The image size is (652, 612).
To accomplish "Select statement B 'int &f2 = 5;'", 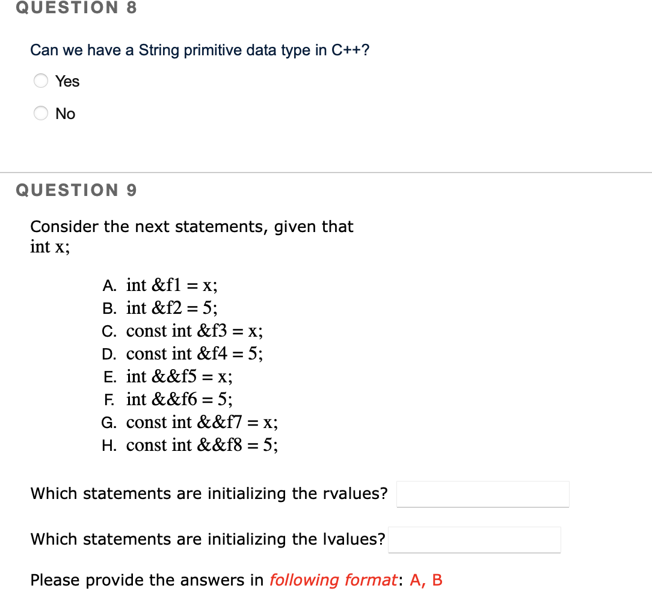I will [160, 308].
